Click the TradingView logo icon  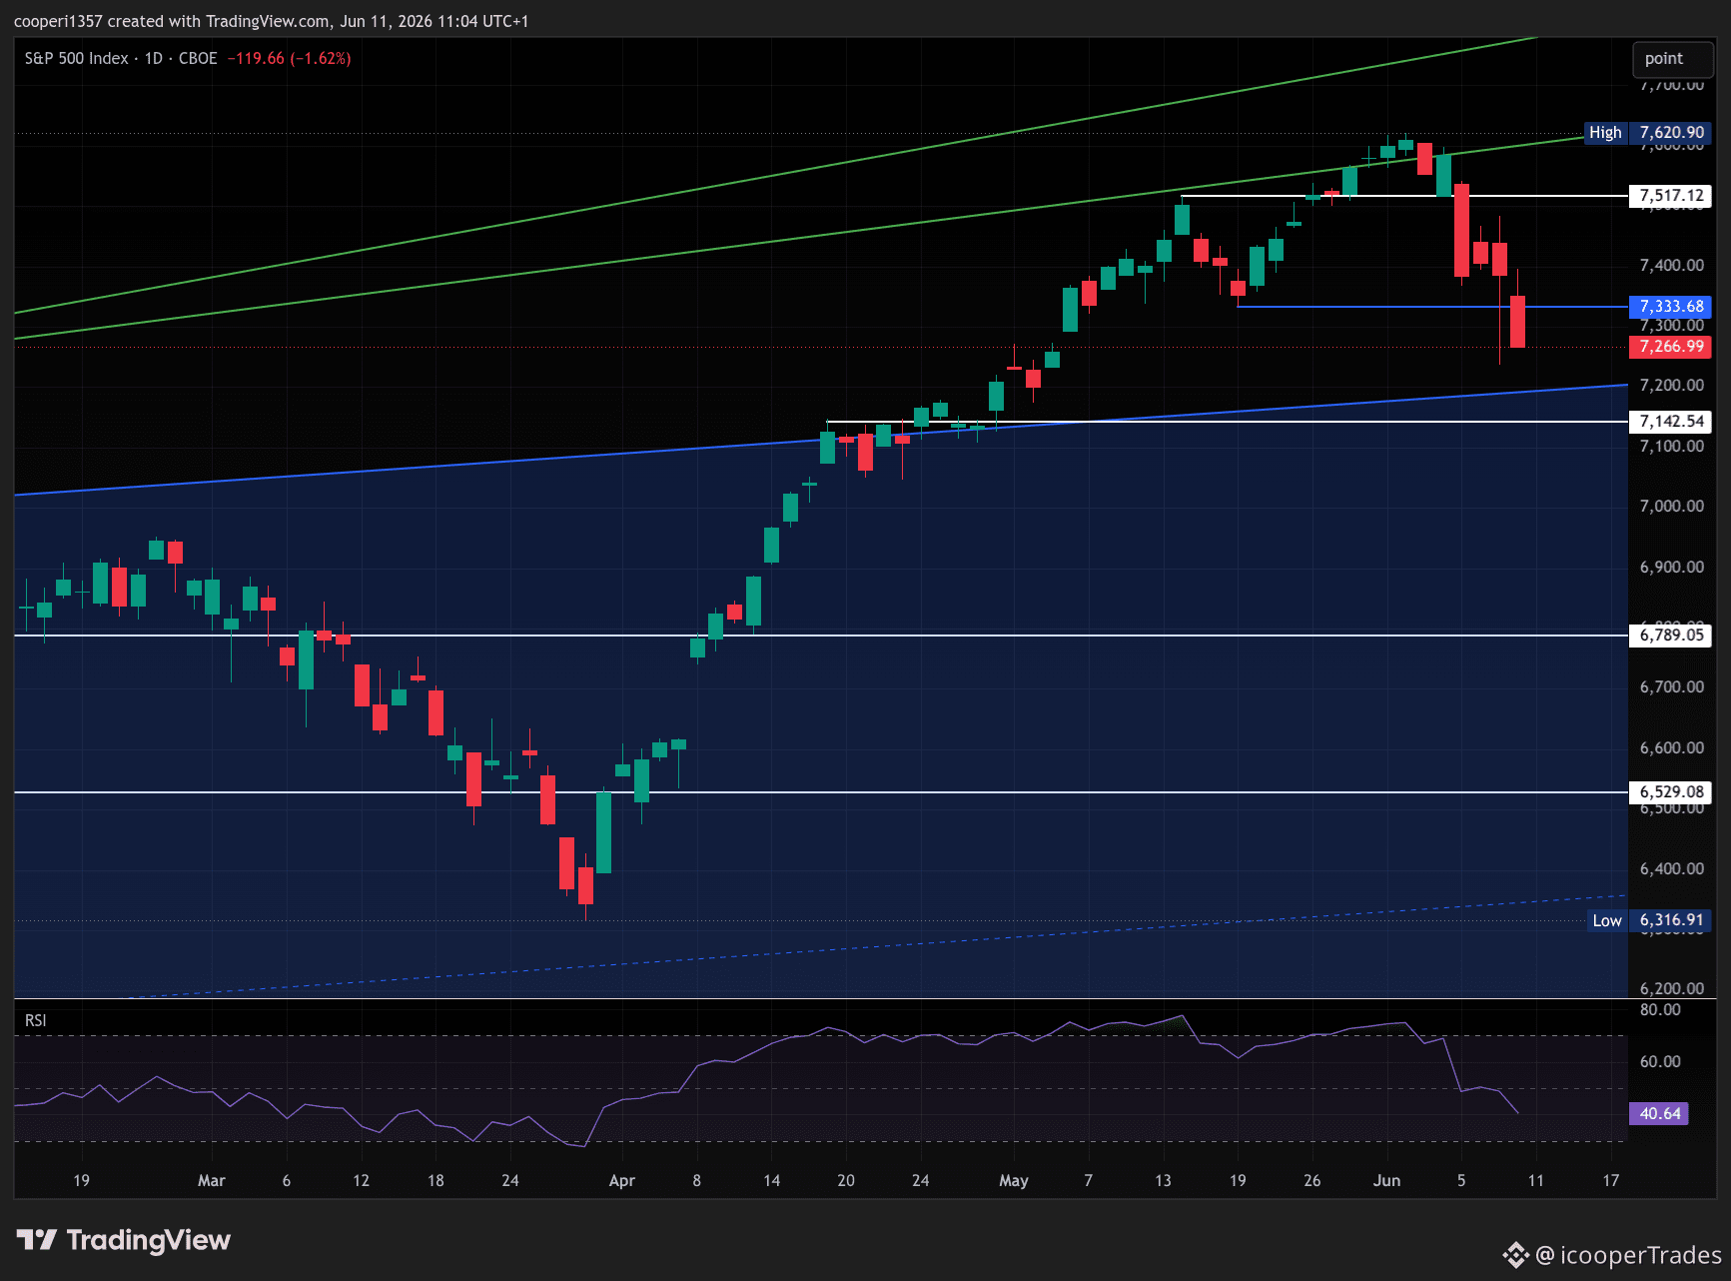point(37,1240)
